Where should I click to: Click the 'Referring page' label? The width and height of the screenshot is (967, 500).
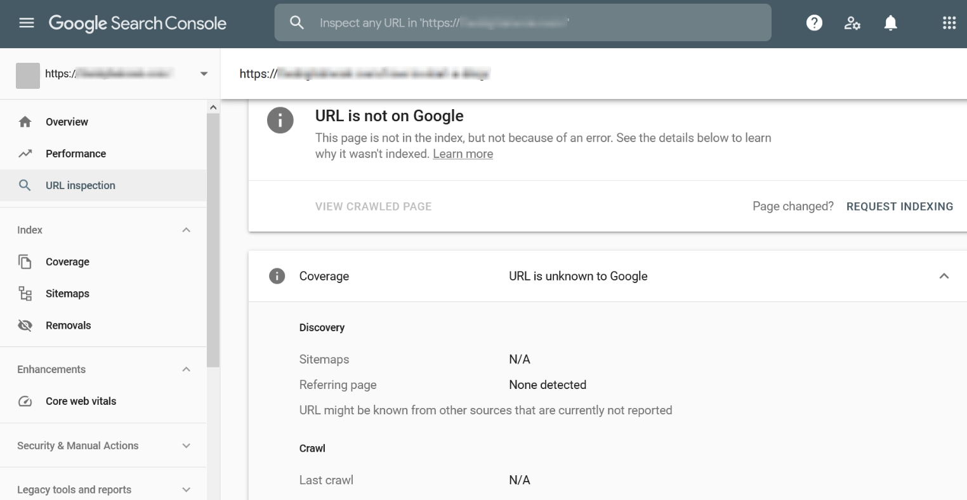(x=338, y=385)
